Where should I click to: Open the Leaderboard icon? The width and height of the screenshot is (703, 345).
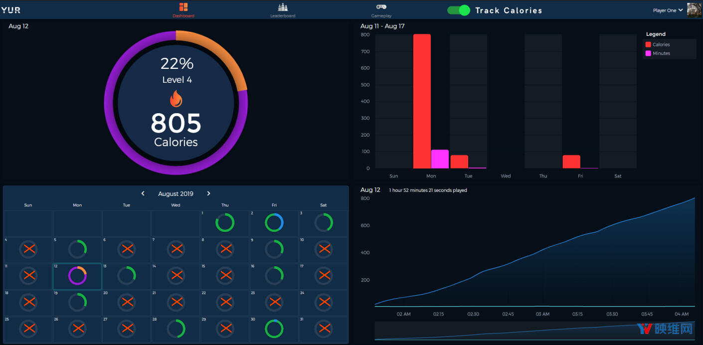point(283,7)
